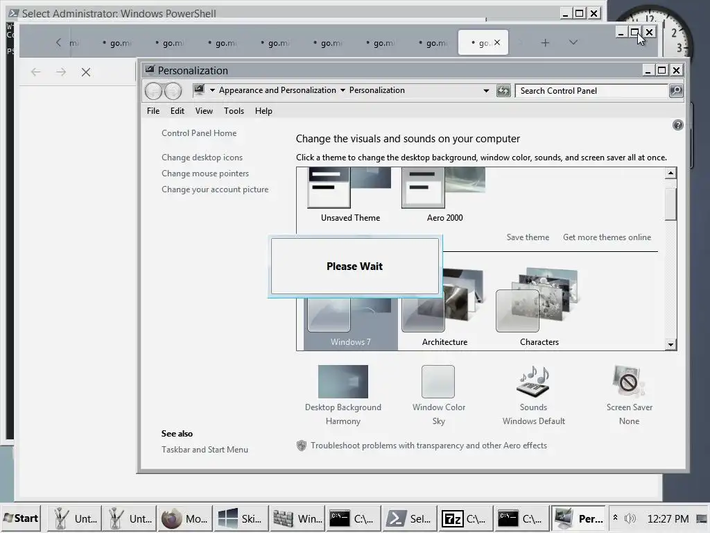
Task: Click the browser forward arrow
Action: click(x=61, y=72)
